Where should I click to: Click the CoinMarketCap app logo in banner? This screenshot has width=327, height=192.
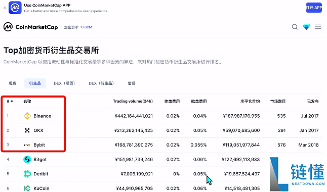coord(15,8)
